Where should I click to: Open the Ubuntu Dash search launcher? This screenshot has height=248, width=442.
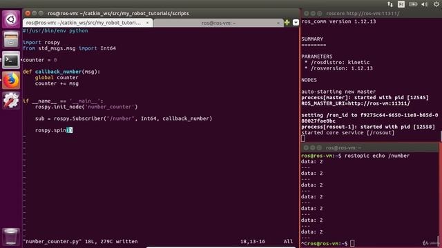(x=11, y=19)
